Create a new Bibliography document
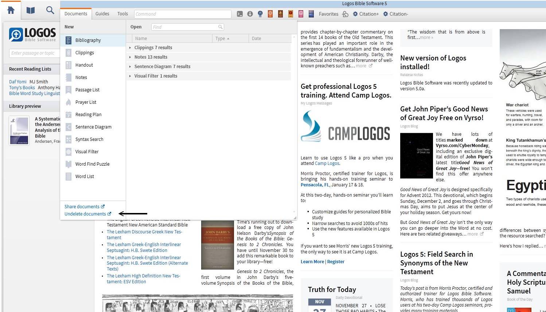This screenshot has width=546, height=312. [93, 40]
